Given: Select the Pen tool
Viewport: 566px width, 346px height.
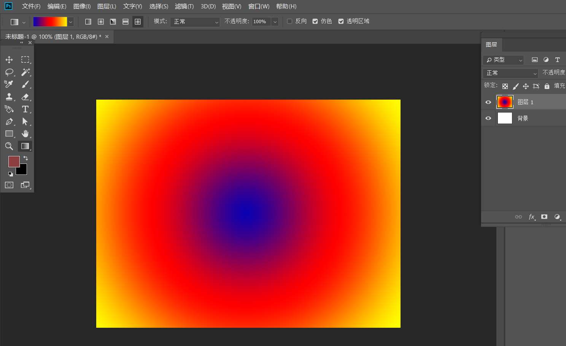Looking at the screenshot, I should (x=9, y=122).
